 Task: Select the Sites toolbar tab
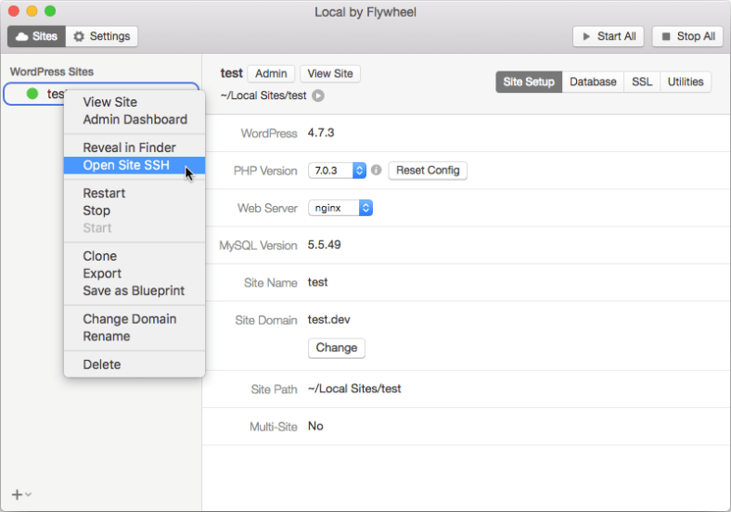point(36,36)
